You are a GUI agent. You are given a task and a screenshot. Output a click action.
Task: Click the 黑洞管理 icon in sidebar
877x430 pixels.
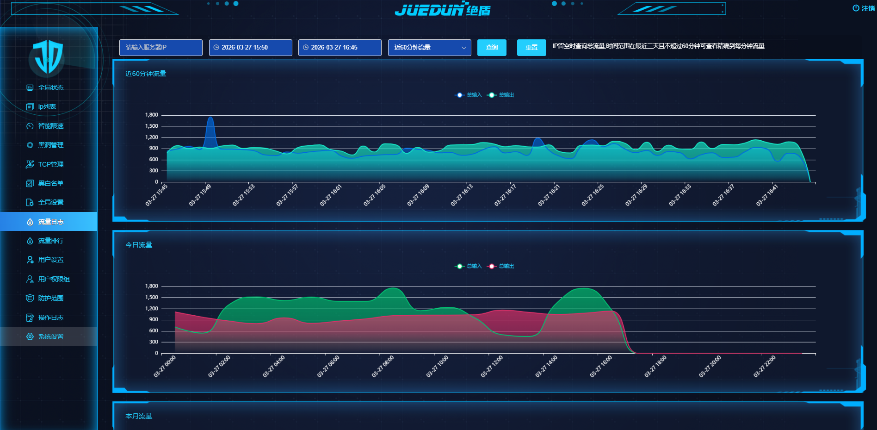click(x=30, y=145)
